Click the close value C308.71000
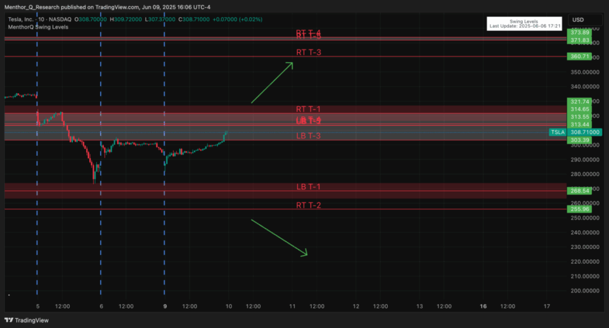609x328 pixels. click(x=194, y=20)
